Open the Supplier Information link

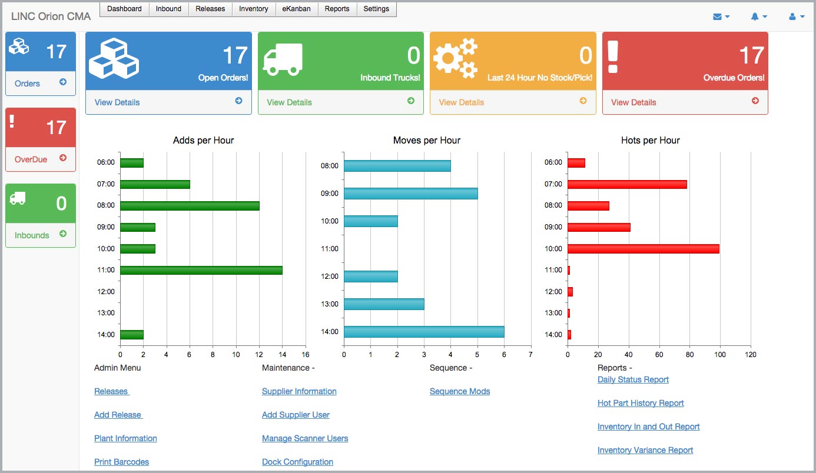299,391
